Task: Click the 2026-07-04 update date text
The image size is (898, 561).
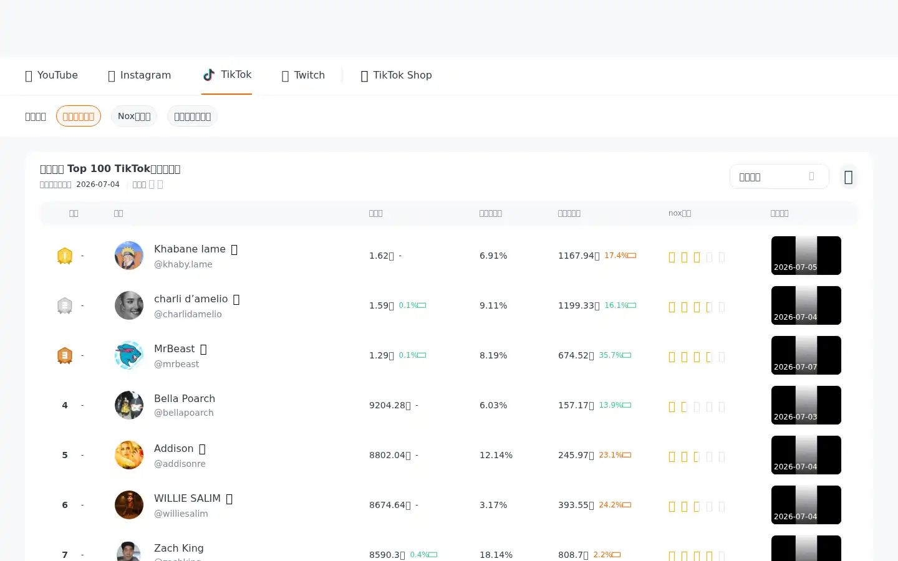Action: click(x=98, y=185)
